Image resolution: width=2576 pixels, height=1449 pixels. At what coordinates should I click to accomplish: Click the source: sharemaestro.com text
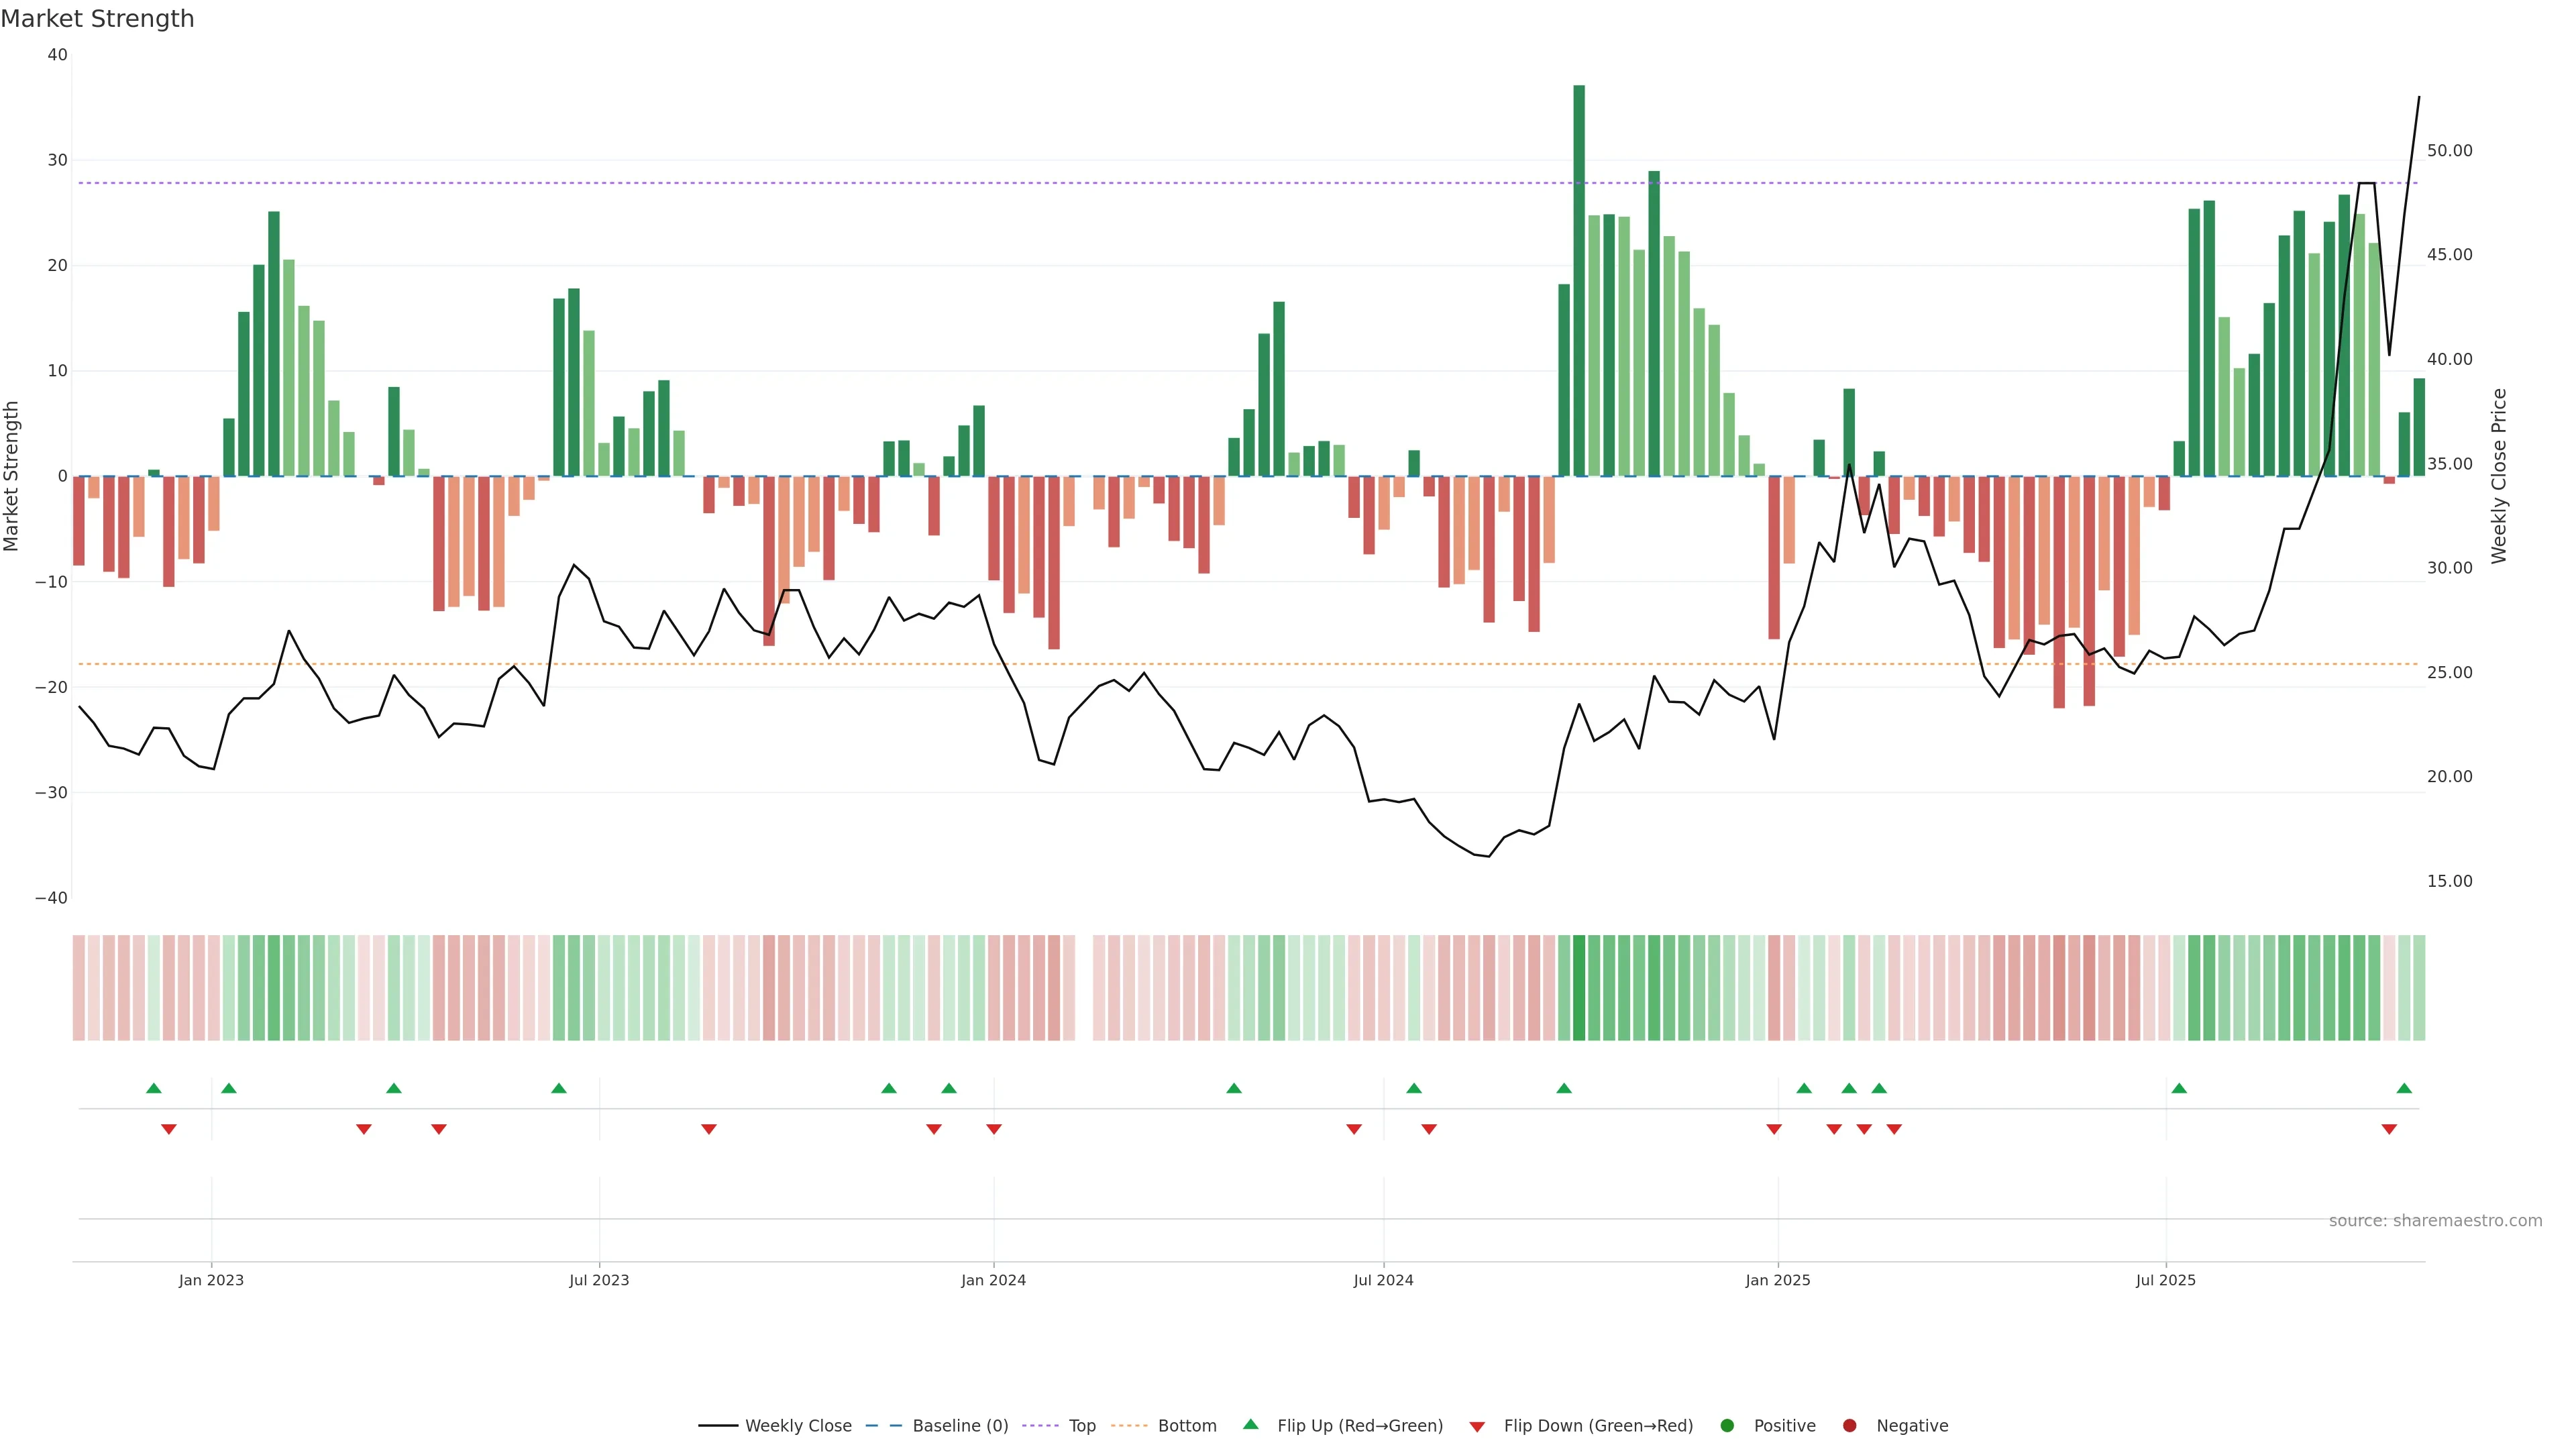click(x=2435, y=1221)
